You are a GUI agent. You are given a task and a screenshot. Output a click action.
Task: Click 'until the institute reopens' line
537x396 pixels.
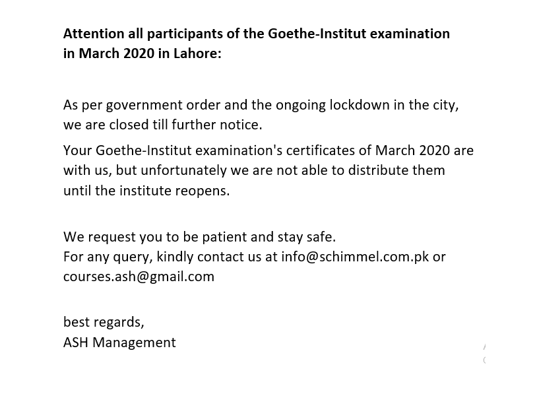[146, 191]
